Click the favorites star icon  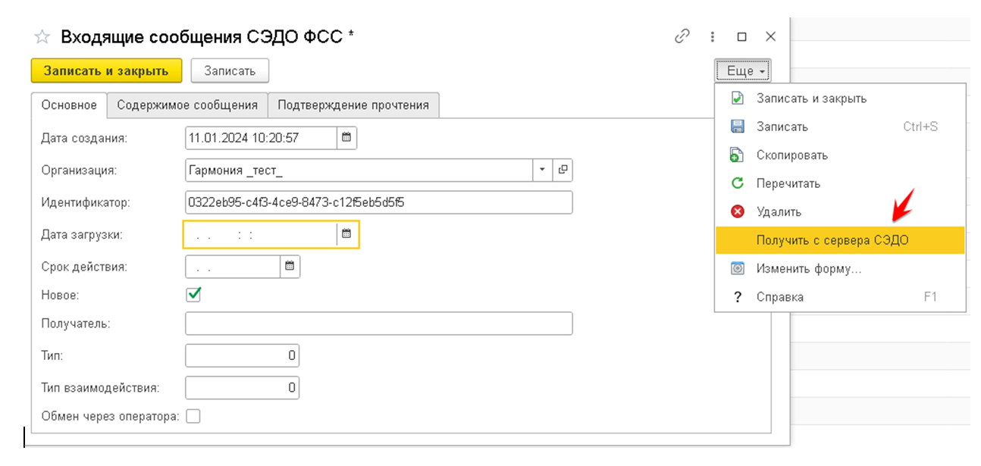coord(42,37)
